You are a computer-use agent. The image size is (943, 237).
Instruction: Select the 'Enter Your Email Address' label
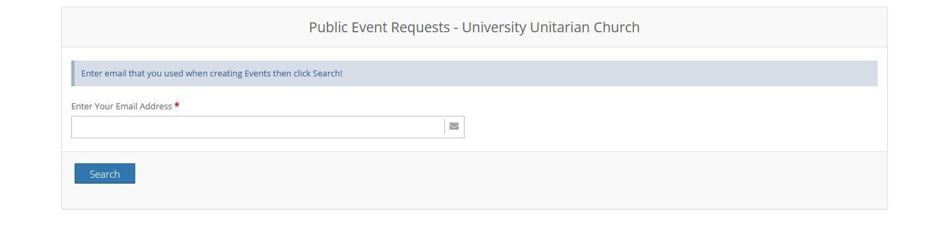[121, 106]
